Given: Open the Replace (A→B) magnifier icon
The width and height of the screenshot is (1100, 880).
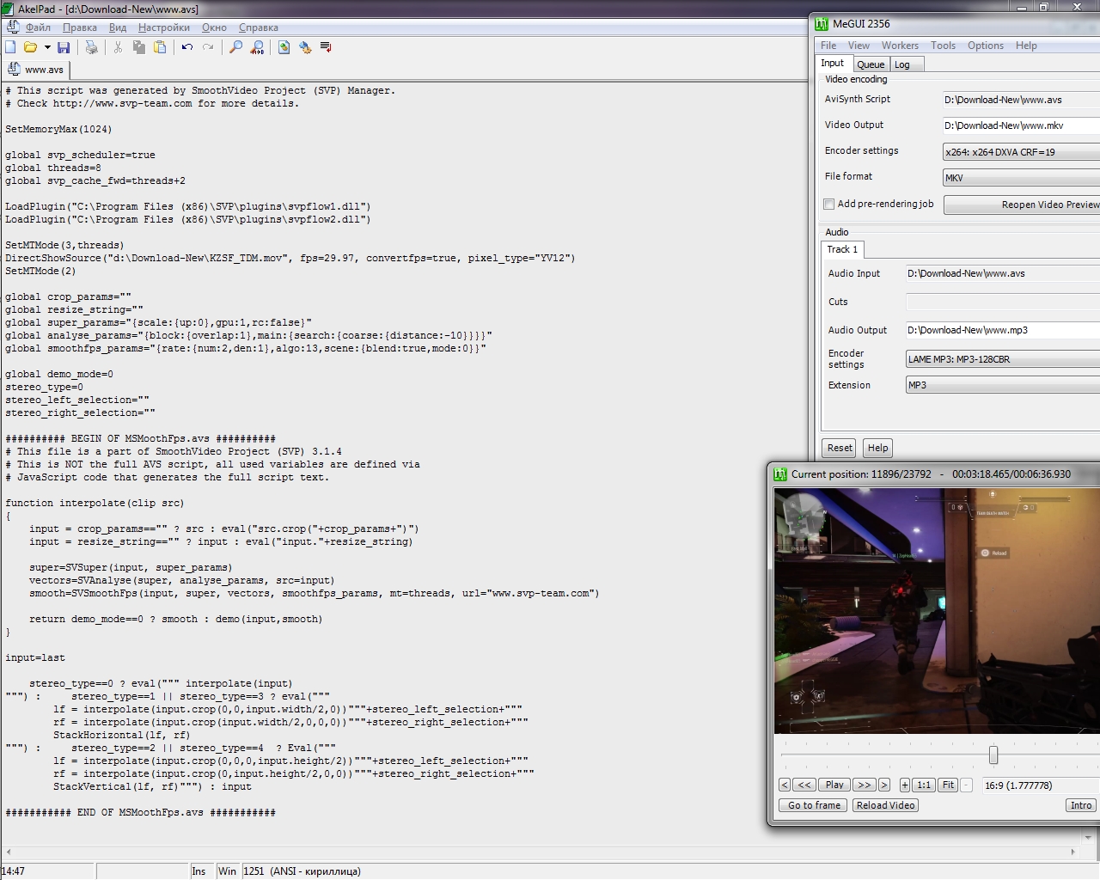Looking at the screenshot, I should (x=257, y=47).
